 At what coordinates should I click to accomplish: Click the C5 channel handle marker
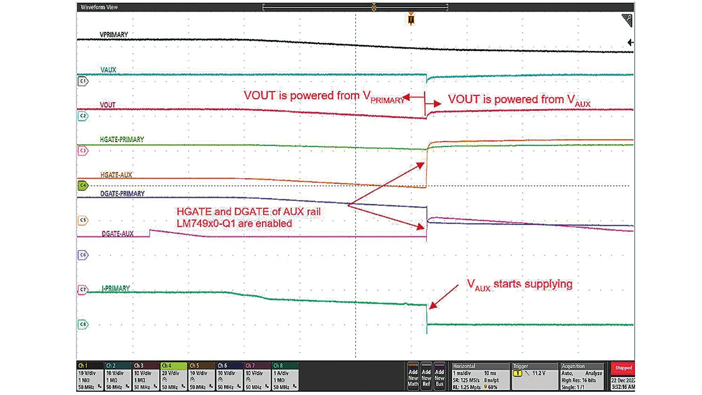[x=83, y=220]
